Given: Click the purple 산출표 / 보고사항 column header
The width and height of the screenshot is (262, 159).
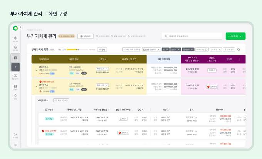Looking at the screenshot, I should 212,59.
